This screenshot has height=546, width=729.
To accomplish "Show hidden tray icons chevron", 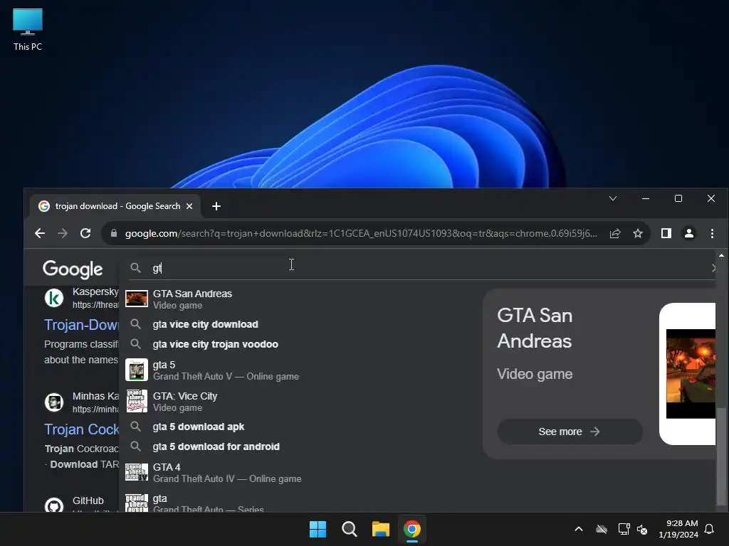I will click(579, 529).
